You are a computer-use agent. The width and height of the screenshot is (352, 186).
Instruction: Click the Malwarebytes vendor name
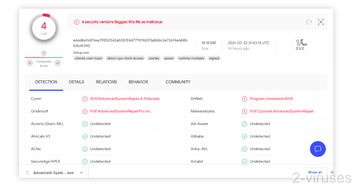coord(203,111)
